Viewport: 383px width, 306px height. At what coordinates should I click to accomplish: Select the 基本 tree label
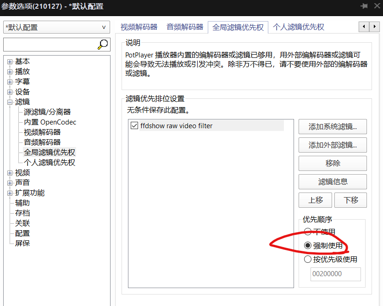click(x=22, y=62)
